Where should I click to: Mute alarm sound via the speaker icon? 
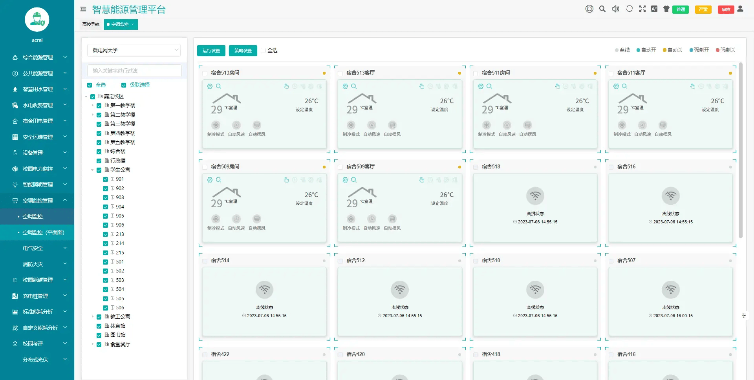(616, 9)
